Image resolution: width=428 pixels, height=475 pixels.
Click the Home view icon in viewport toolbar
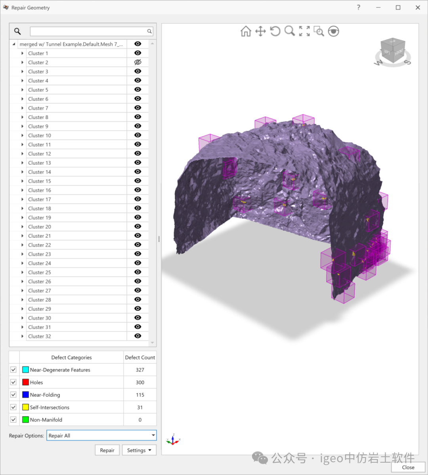click(x=246, y=31)
